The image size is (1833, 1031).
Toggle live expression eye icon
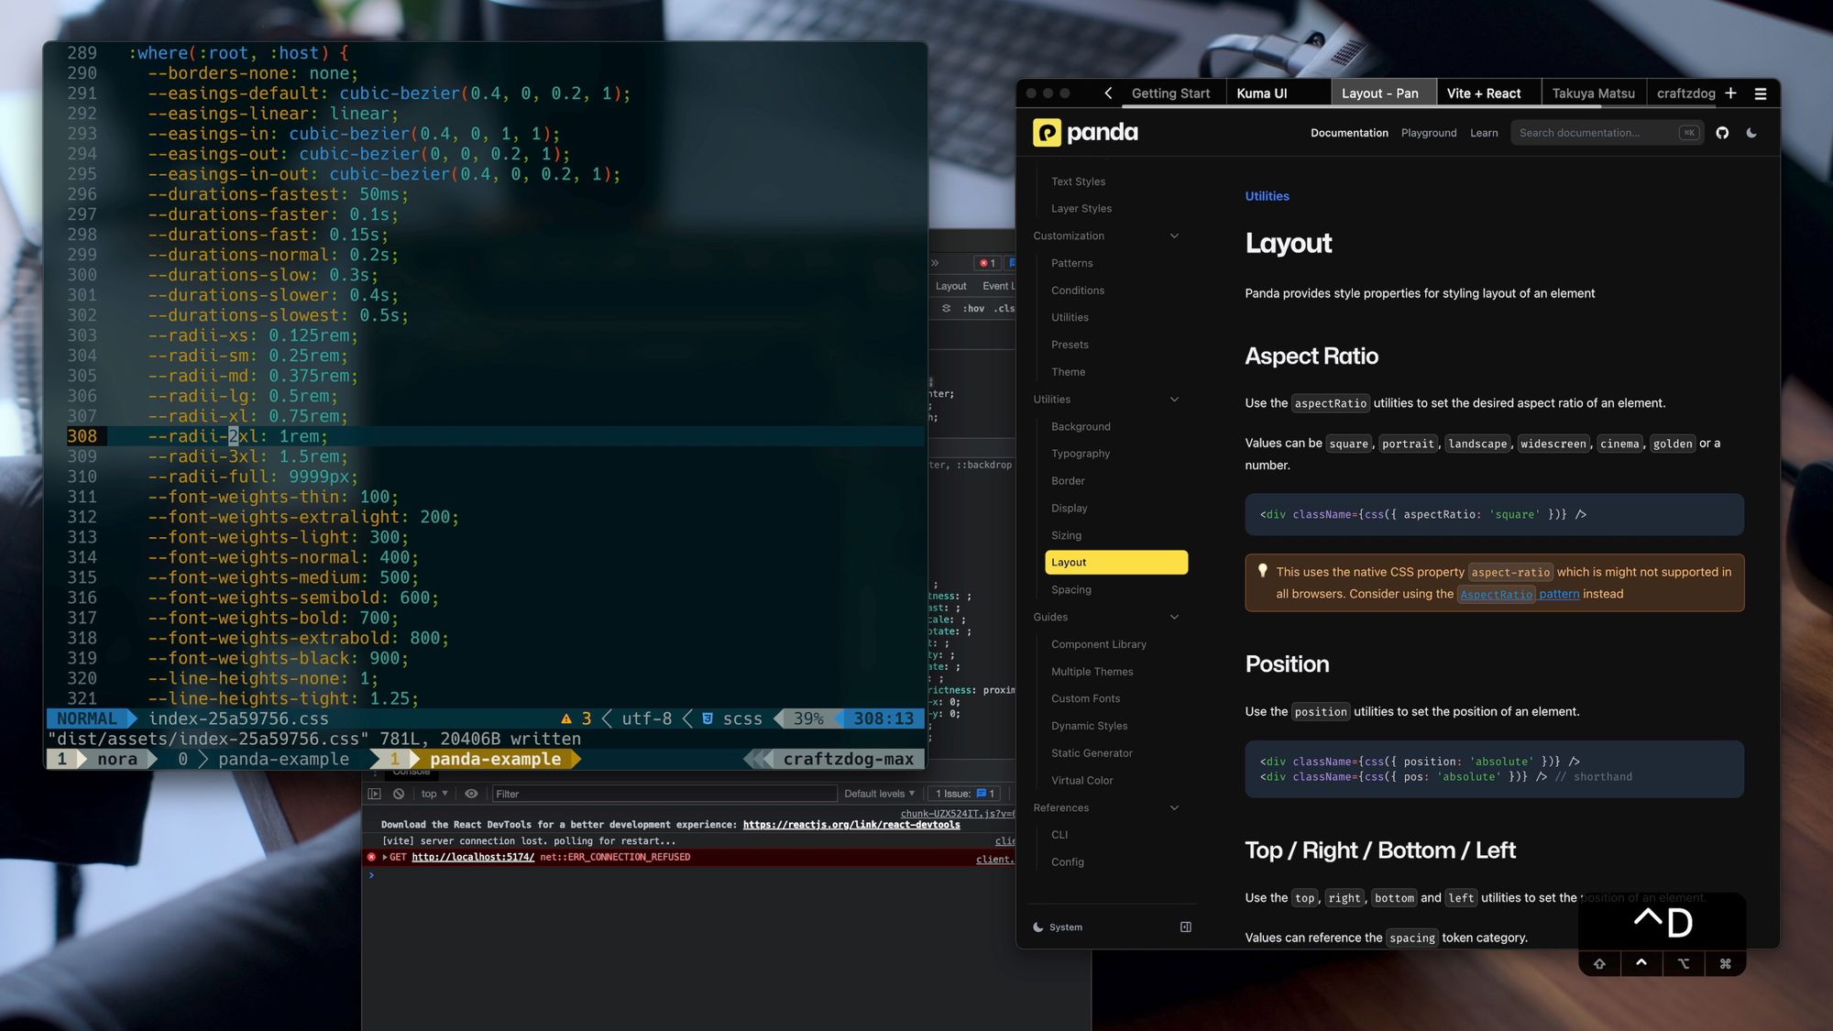pyautogui.click(x=471, y=794)
